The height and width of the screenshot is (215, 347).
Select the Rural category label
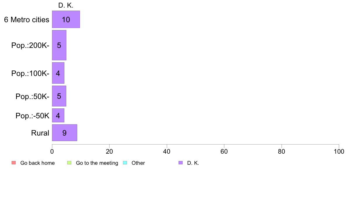40,133
